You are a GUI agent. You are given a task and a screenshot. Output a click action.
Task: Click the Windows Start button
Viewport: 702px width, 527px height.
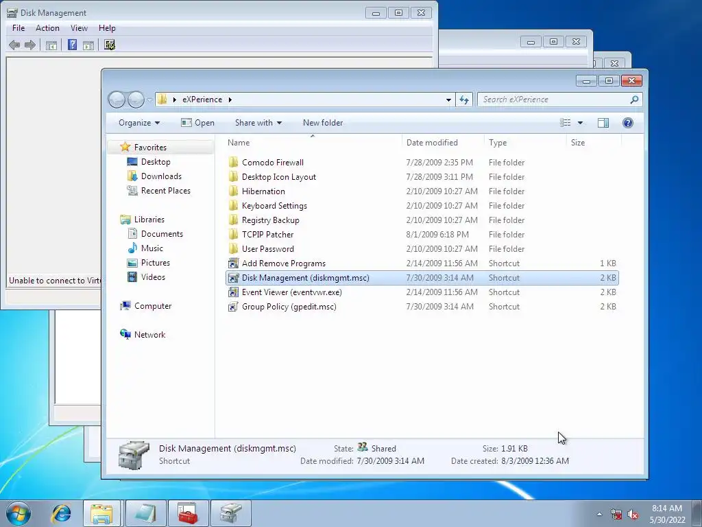[x=19, y=513]
